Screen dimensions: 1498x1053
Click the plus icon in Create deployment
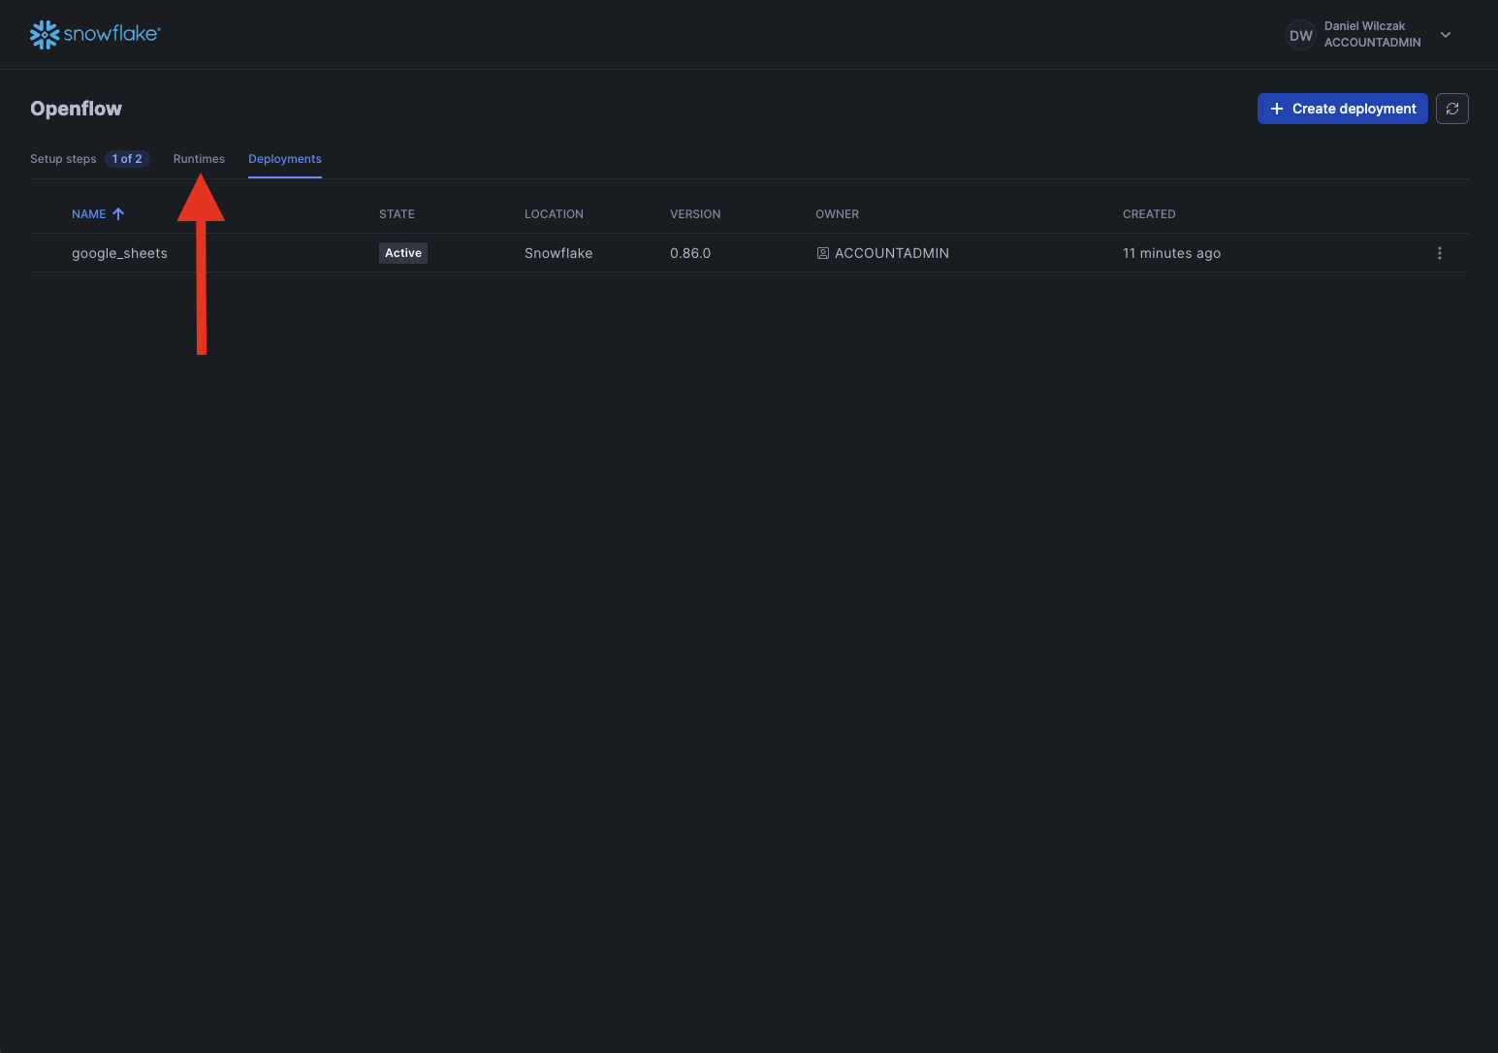(x=1277, y=109)
